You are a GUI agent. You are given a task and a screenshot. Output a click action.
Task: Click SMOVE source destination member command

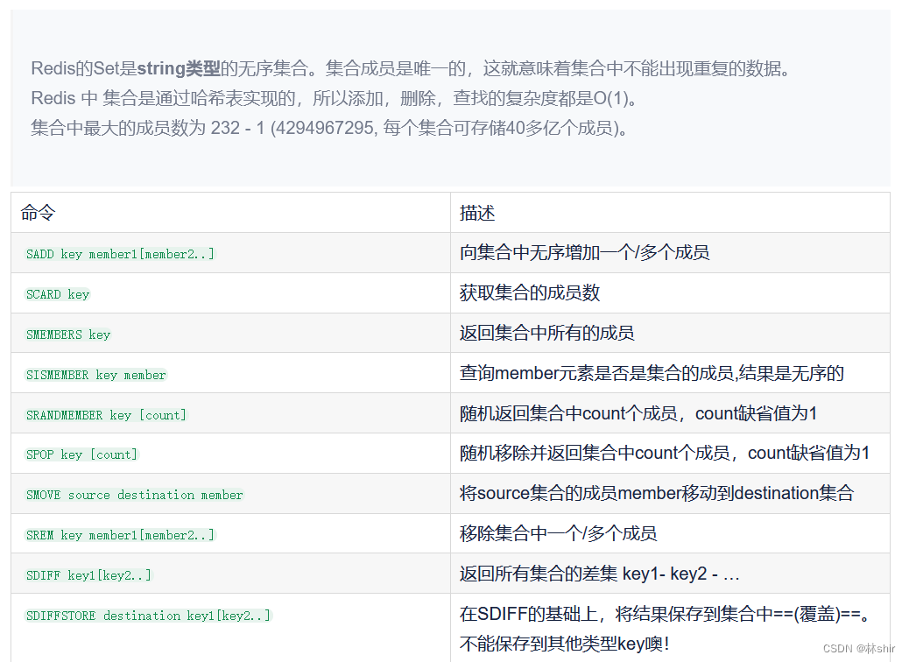[135, 495]
